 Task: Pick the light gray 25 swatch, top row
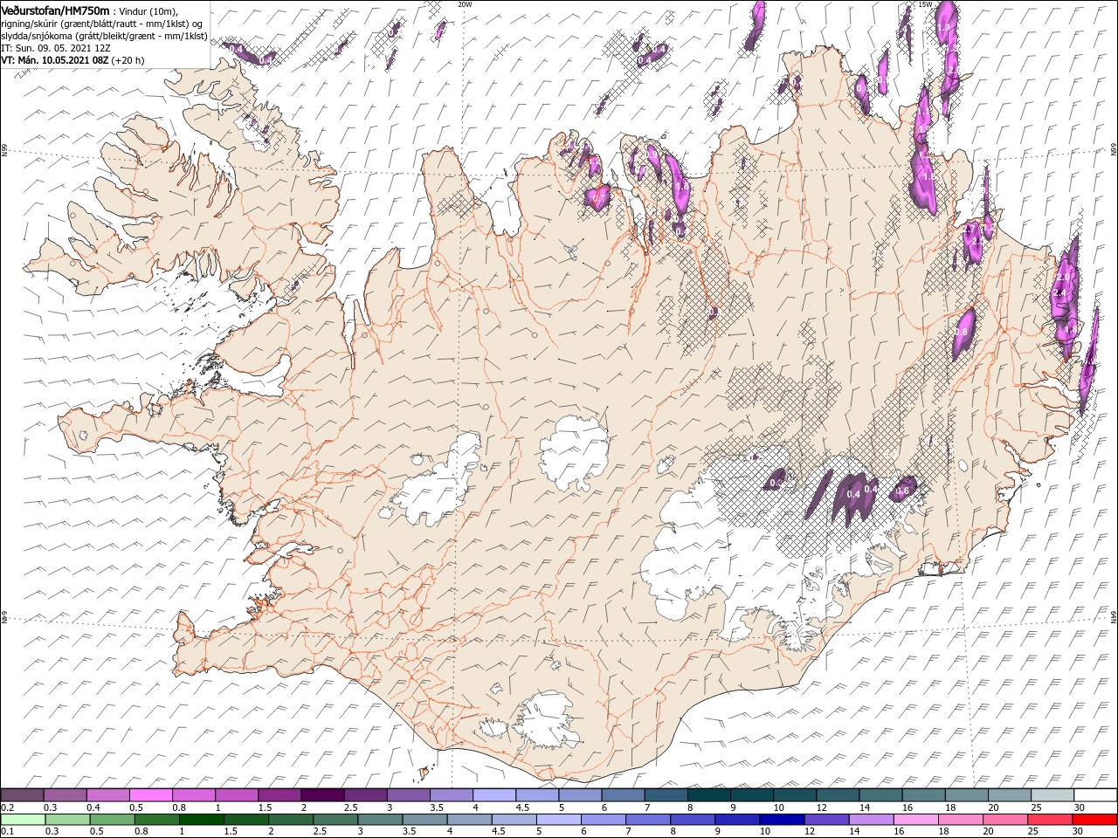(1052, 795)
